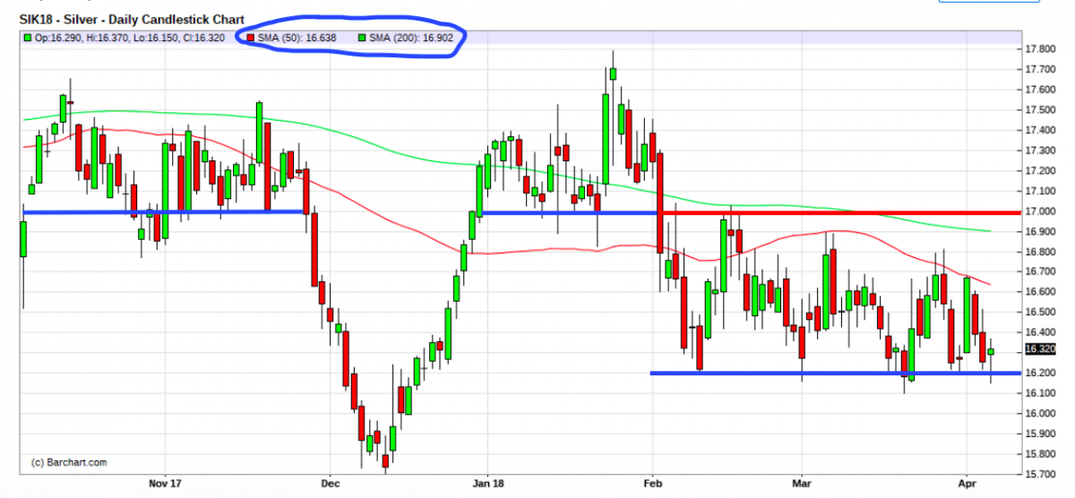
Task: Click the 16.400 price axis label
Action: 1039,332
